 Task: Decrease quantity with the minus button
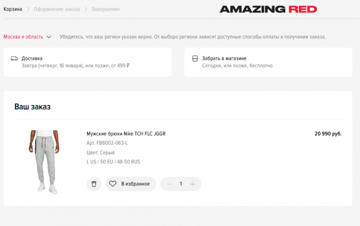[169, 184]
